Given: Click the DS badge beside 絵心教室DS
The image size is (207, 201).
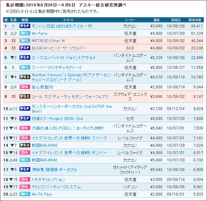Looking at the screenshot, I should click(25, 87).
